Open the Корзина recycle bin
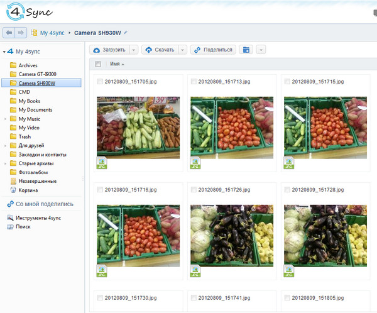 [x=28, y=190]
